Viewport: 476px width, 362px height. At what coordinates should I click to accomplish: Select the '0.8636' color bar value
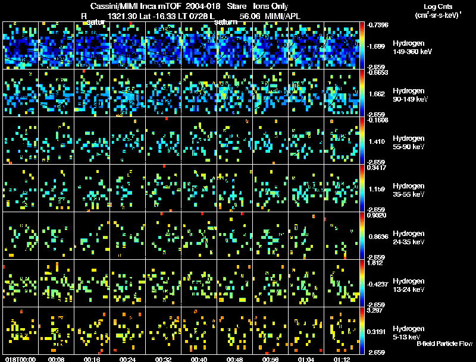coord(378,237)
